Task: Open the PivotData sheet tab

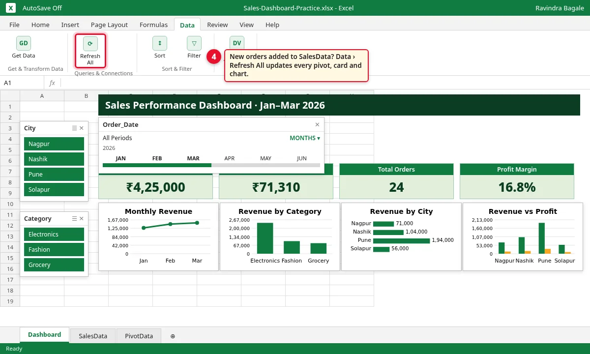Action: 139,336
